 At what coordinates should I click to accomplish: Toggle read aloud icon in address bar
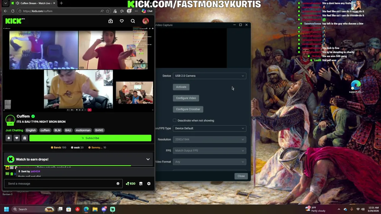point(102,11)
